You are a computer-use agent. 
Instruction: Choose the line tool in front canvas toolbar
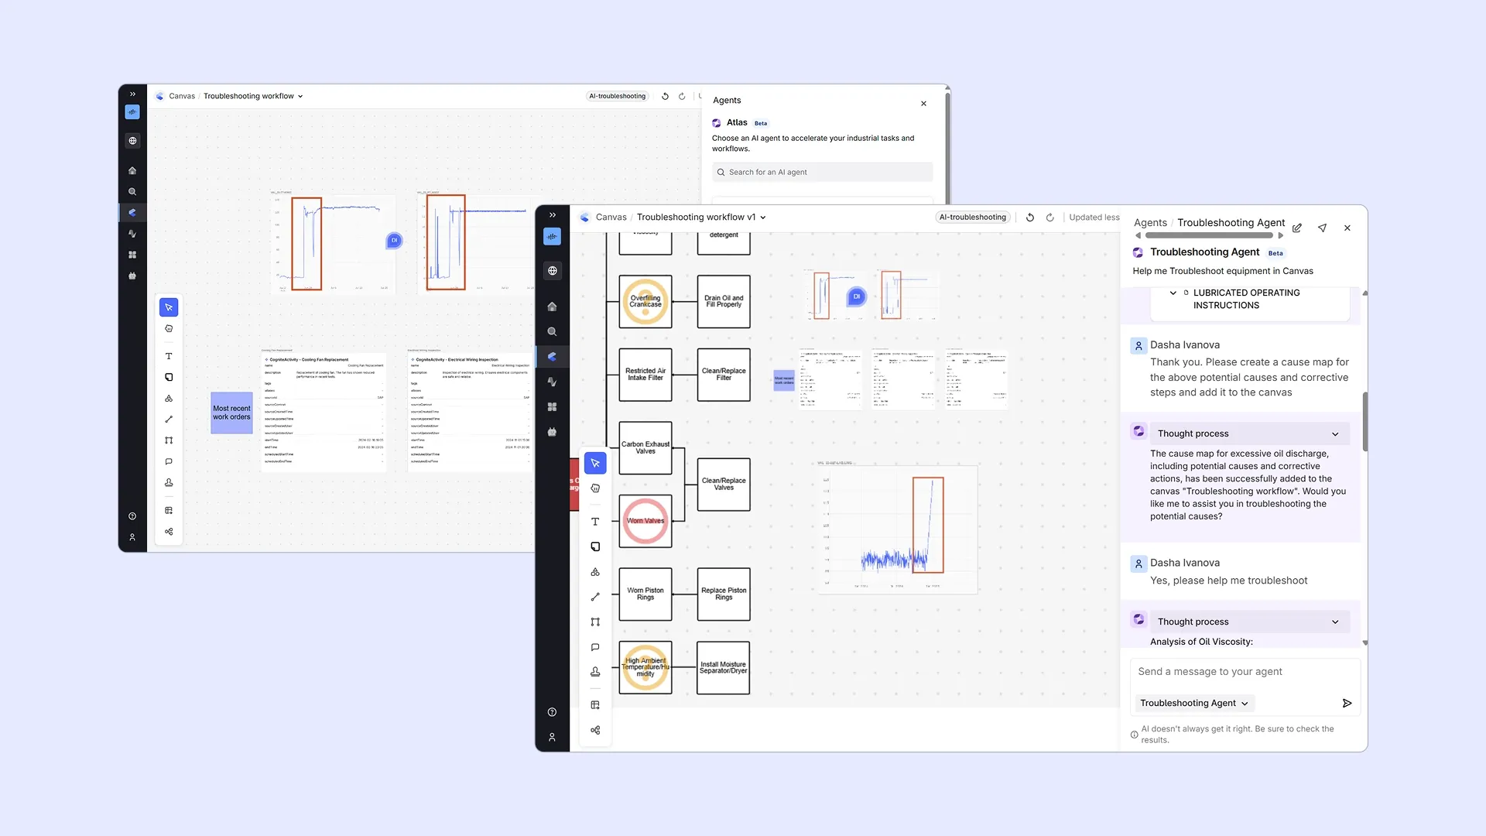click(595, 597)
